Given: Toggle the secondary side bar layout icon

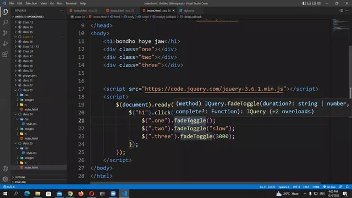Looking at the screenshot, I should point(314,3).
